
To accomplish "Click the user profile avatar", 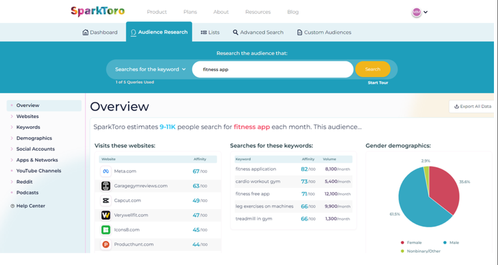I will coord(416,12).
